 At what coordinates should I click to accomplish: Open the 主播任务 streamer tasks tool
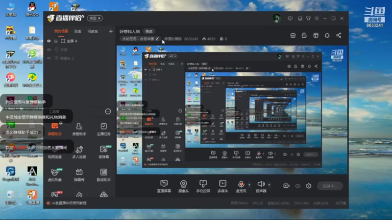point(103,129)
